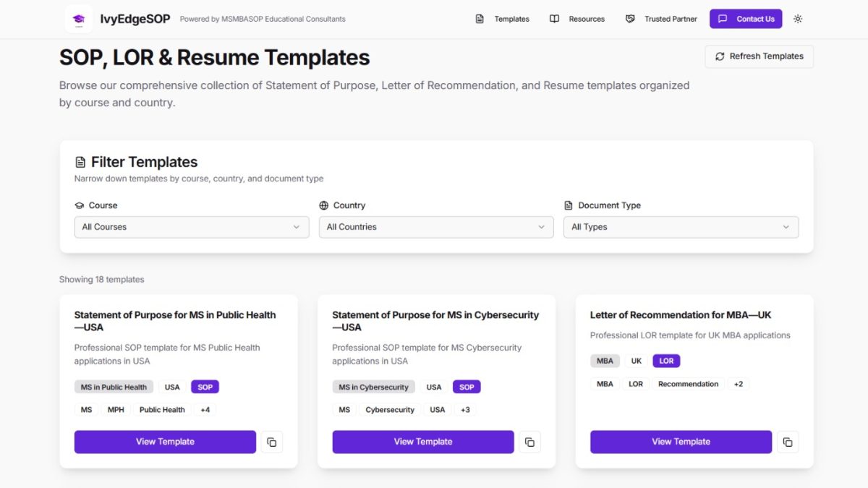Screen dimensions: 868x488
Task: Go to Templates in the navigation
Action: [x=511, y=19]
